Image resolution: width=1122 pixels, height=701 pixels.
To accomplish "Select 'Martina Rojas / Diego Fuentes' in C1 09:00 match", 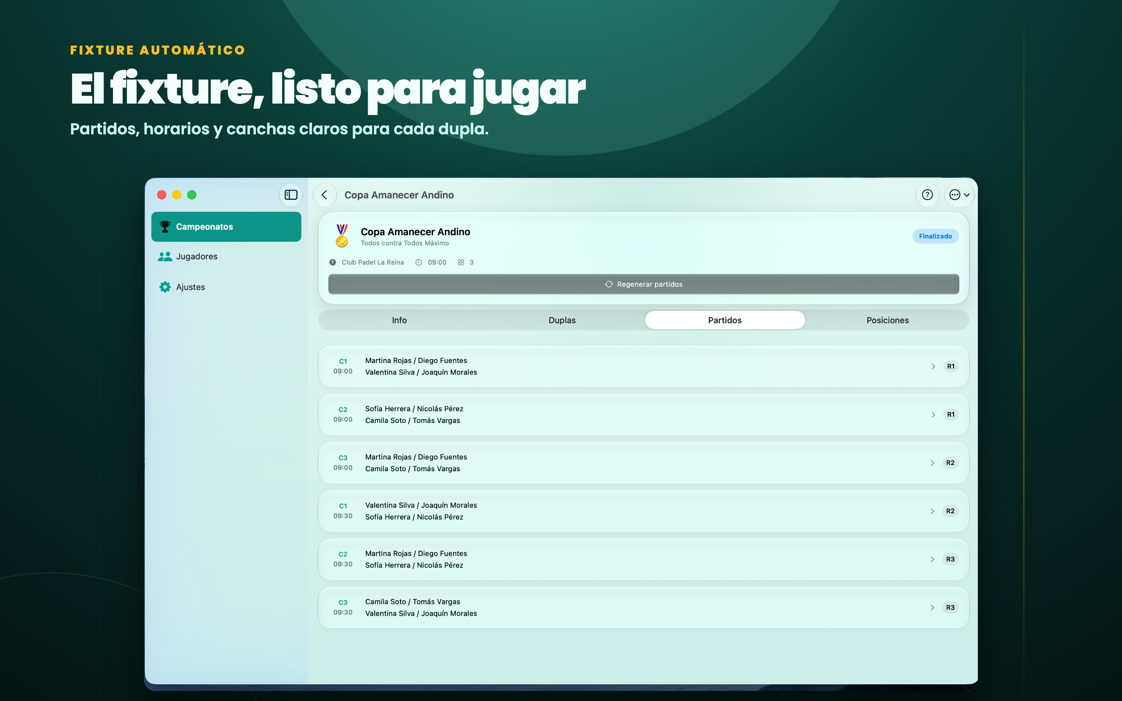I will (416, 361).
